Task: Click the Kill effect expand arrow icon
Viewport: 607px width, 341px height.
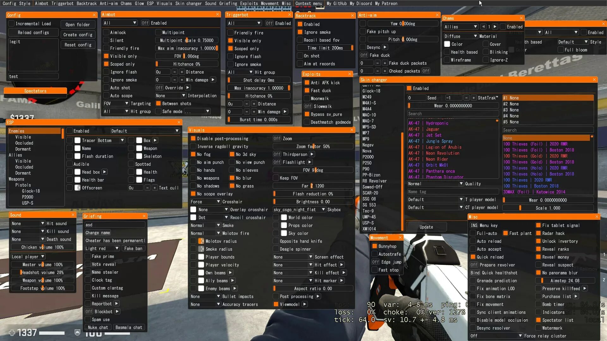Action: (344, 273)
